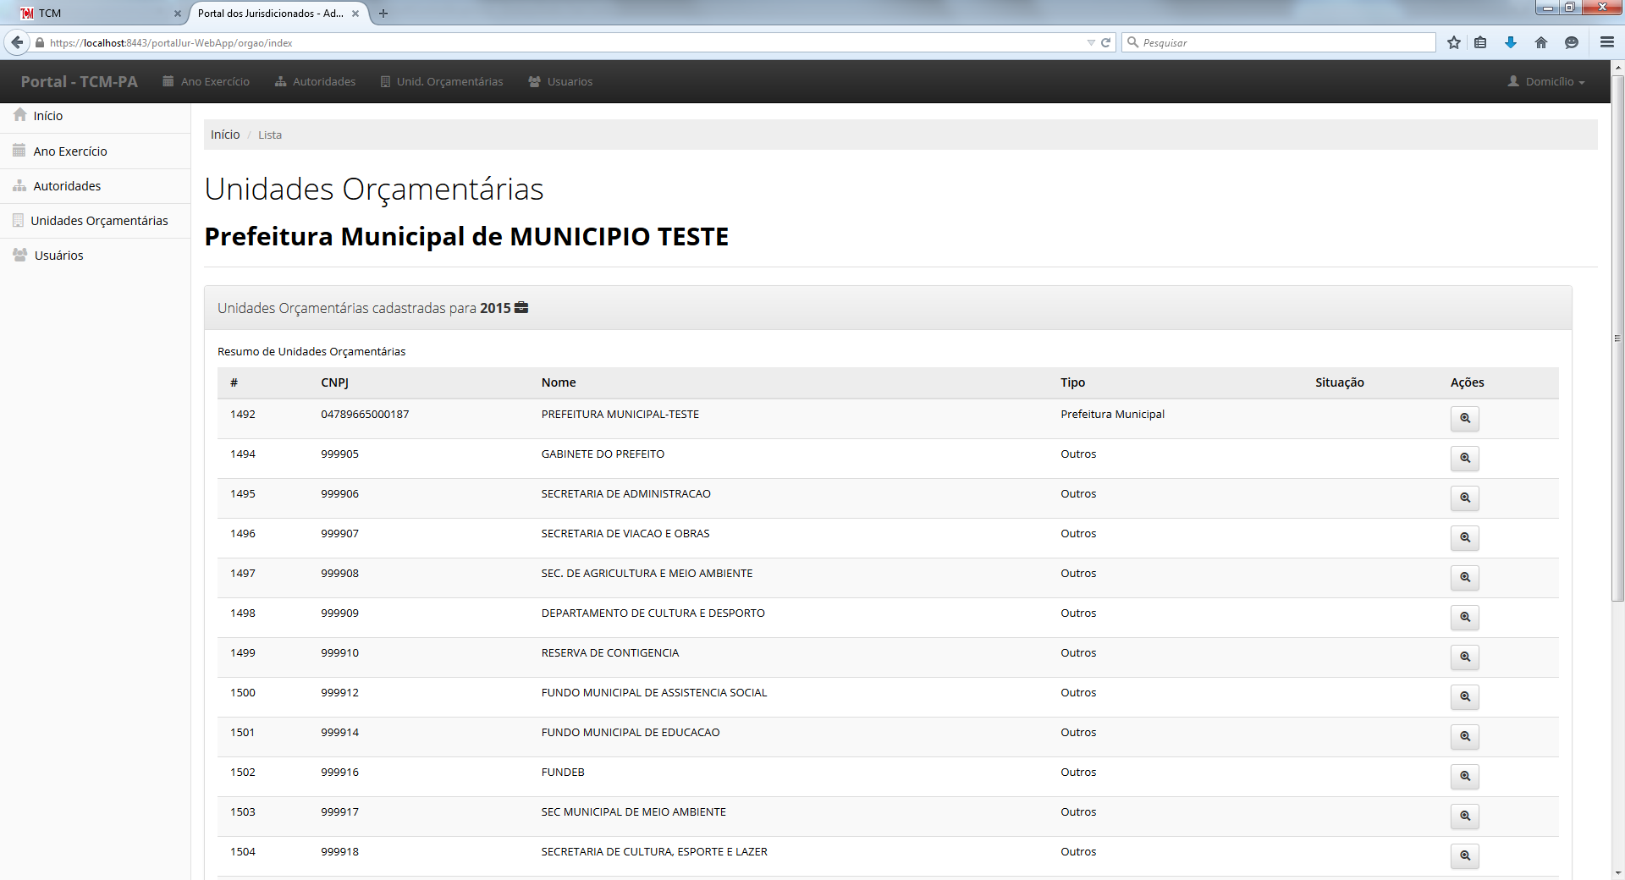Open the chat bubble toolbar icon
The width and height of the screenshot is (1625, 880).
pyautogui.click(x=1572, y=42)
